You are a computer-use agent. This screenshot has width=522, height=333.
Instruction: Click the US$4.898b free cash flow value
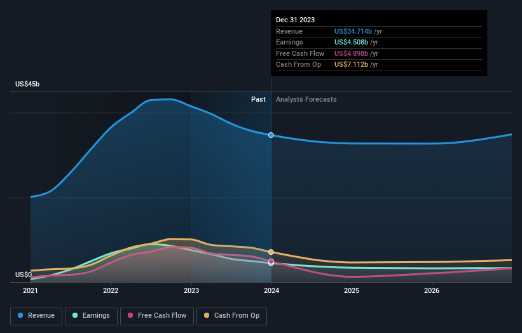coord(351,53)
